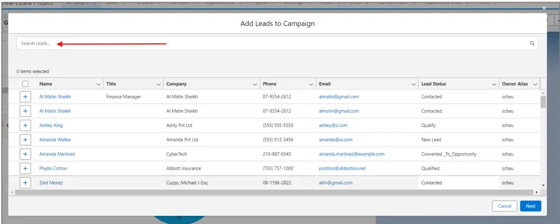
Task: Add Zaid Menez lead using plus icon
Action: click(x=25, y=182)
